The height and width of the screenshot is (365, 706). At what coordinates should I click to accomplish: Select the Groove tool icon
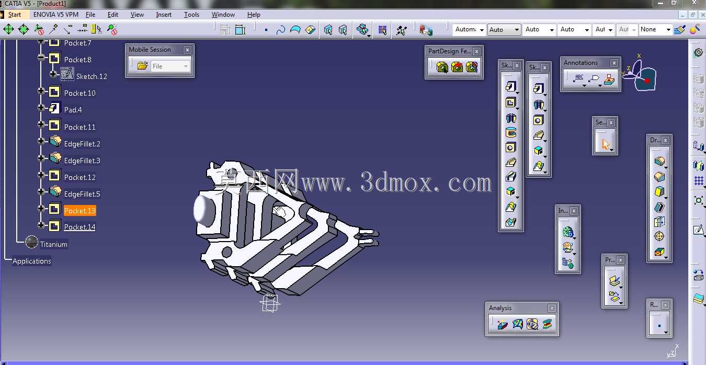pyautogui.click(x=511, y=133)
